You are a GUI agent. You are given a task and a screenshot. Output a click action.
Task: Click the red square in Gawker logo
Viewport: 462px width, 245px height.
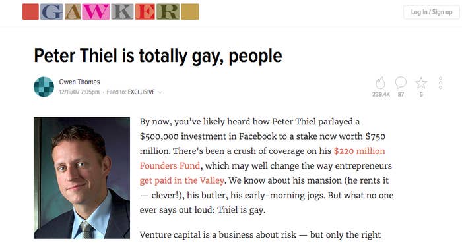coord(30,12)
